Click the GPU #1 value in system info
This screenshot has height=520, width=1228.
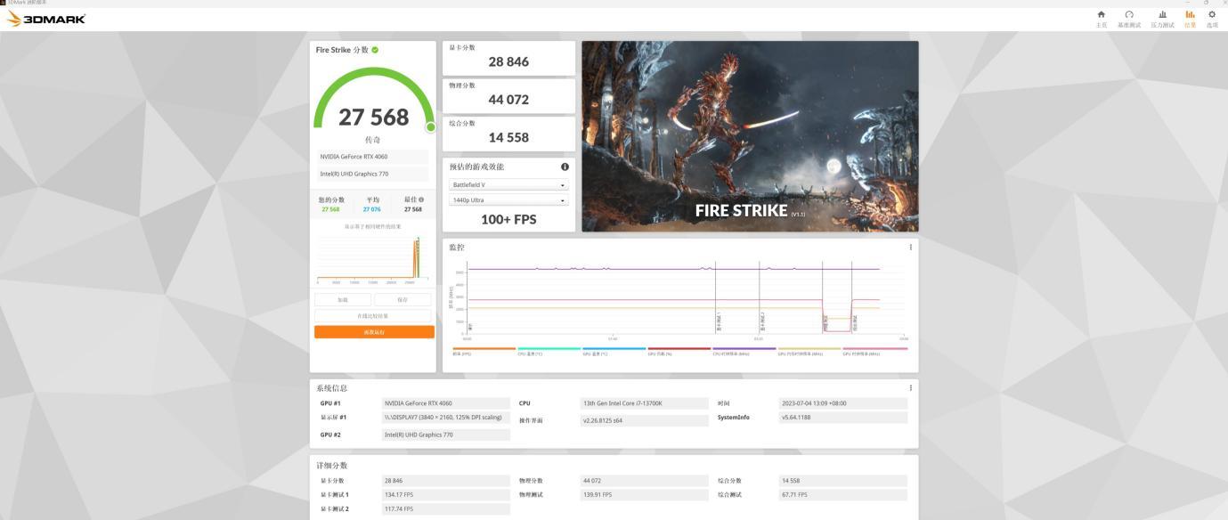click(x=445, y=403)
